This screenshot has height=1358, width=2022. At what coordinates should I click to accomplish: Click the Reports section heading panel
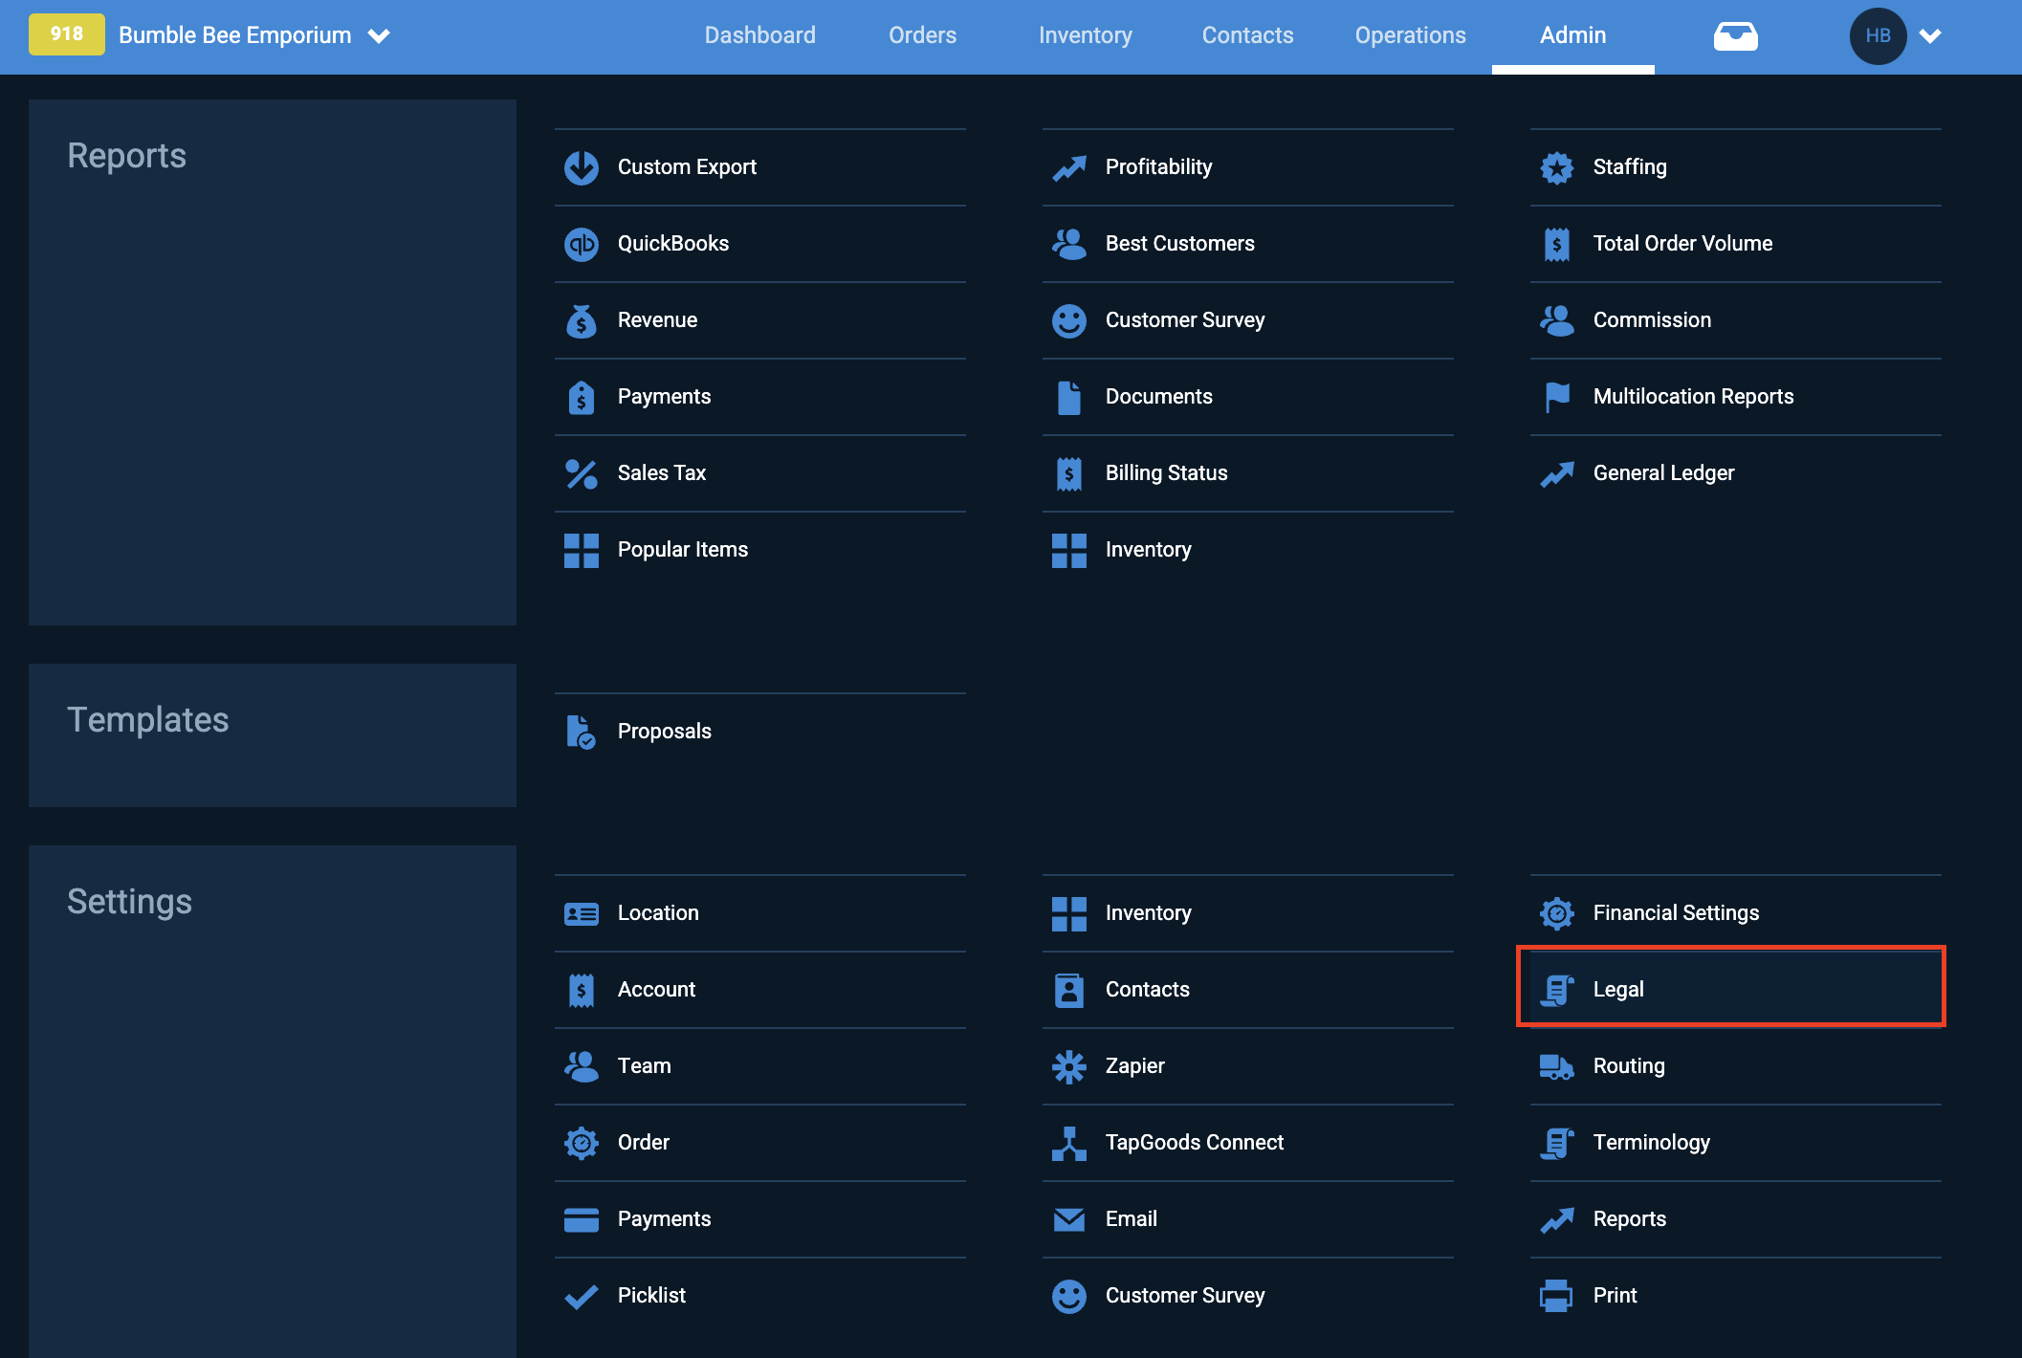coord(273,362)
